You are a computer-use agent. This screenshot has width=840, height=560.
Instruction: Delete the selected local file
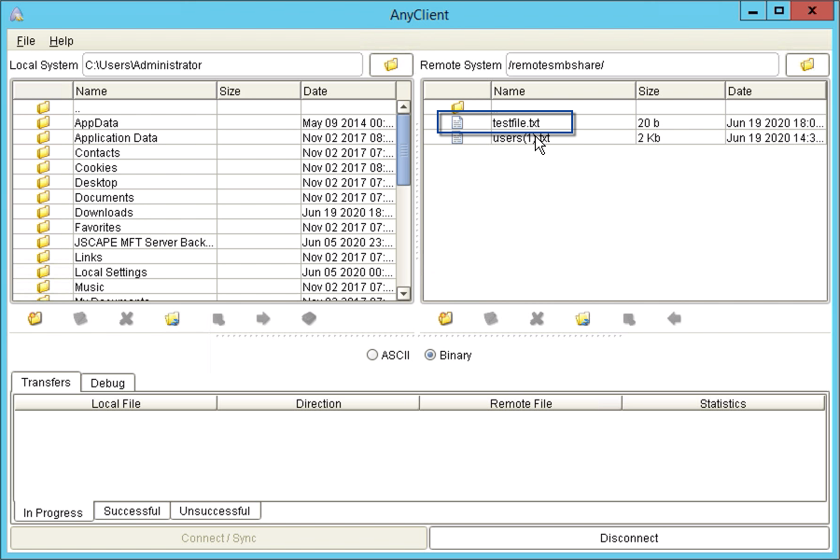click(126, 318)
